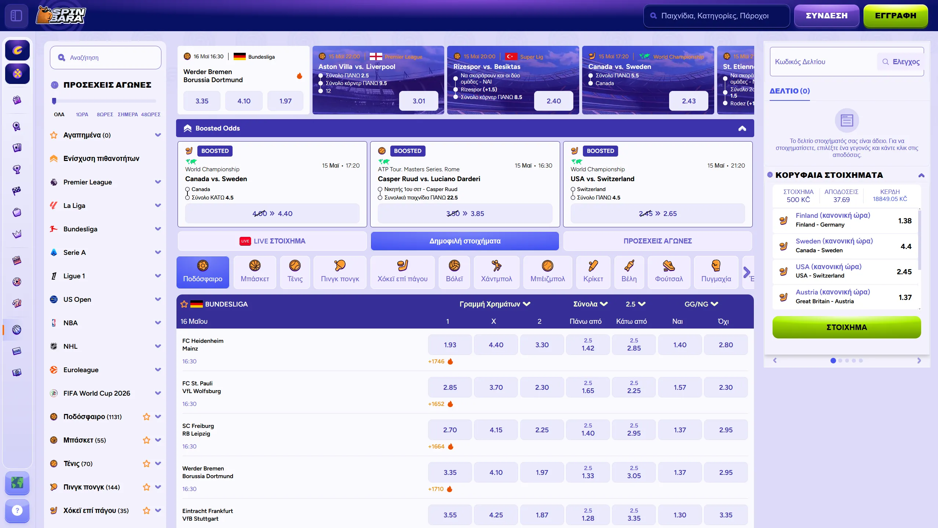Open the 777 jackpot icon in the left rail

pyautogui.click(x=17, y=303)
